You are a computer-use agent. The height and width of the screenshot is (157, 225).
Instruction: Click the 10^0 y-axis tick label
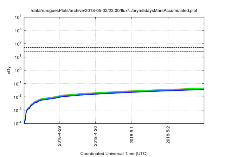18,70
